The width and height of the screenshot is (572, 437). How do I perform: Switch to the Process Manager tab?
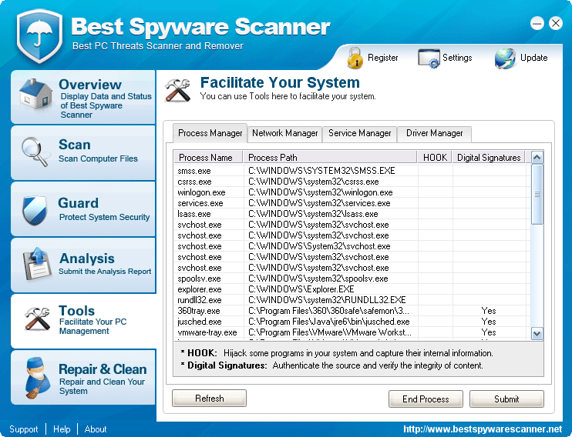point(210,133)
